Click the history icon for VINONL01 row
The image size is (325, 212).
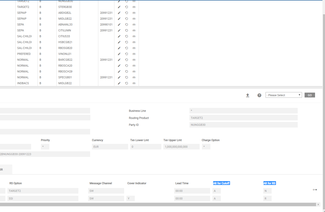click(126, 54)
